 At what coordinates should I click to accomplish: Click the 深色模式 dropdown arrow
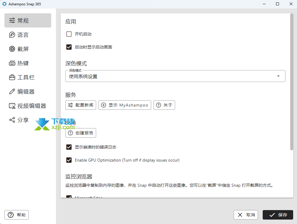click(278, 76)
